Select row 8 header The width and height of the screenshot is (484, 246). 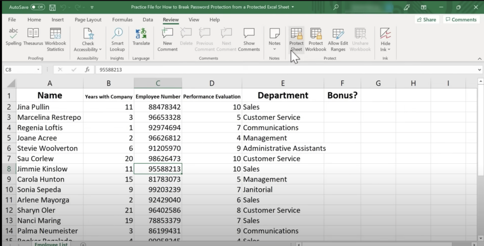click(x=9, y=169)
